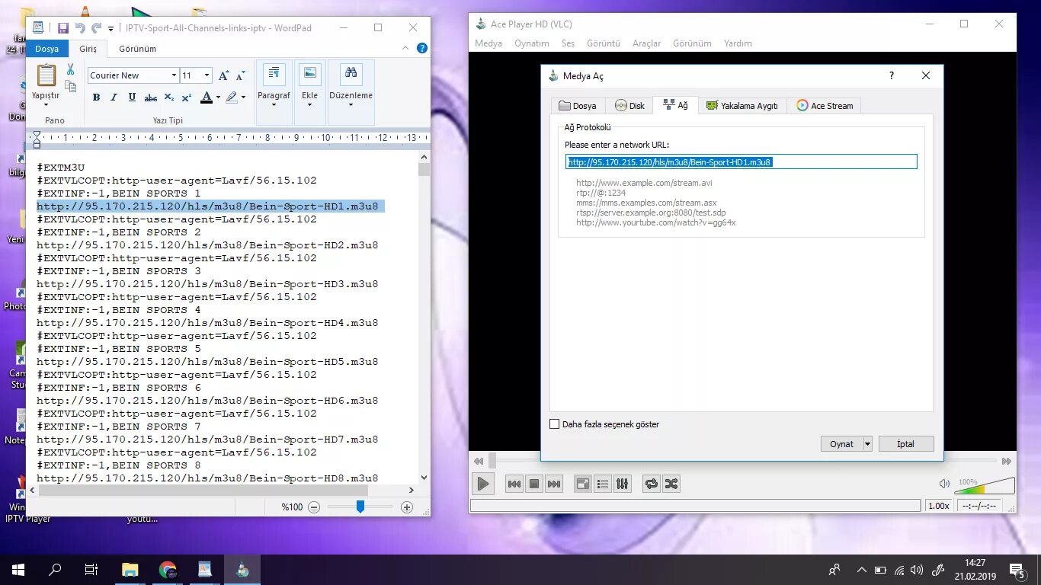Click the WordPad zoom slider handle
1041x585 pixels.
[x=360, y=507]
